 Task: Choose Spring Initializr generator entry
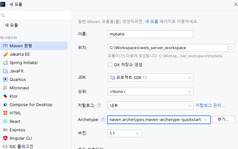tap(34, 63)
